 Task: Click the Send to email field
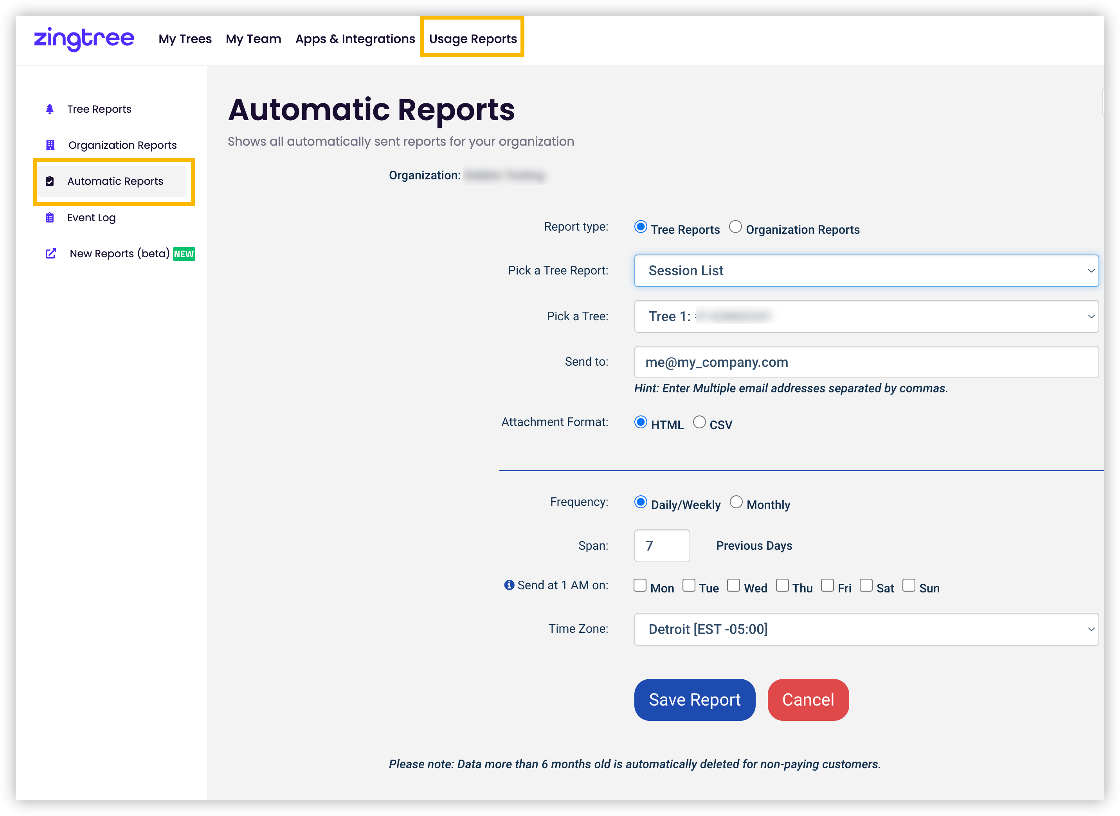[866, 362]
